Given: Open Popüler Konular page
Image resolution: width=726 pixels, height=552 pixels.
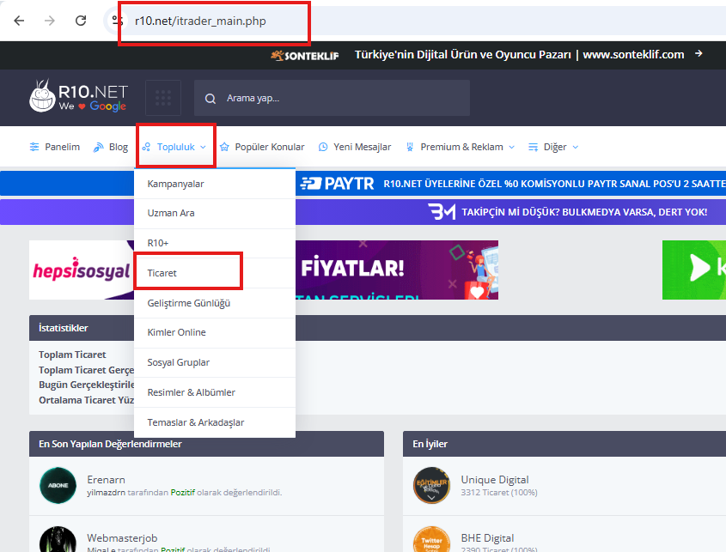Looking at the screenshot, I should [x=262, y=147].
